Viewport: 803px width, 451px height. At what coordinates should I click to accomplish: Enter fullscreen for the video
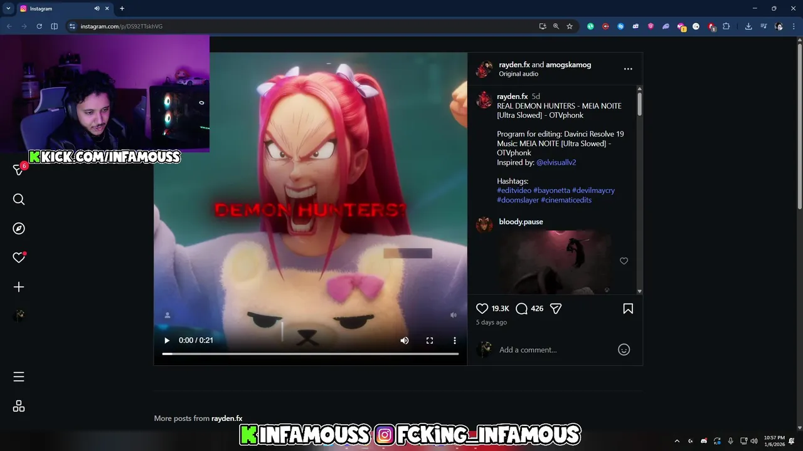coord(430,340)
